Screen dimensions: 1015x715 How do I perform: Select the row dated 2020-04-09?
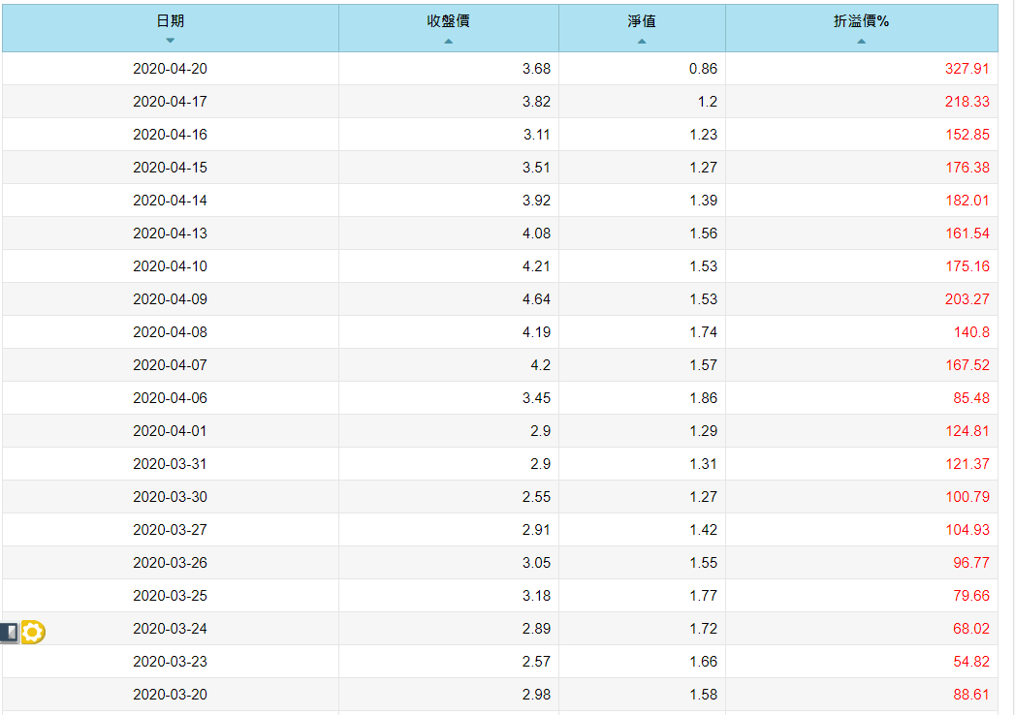click(x=170, y=299)
